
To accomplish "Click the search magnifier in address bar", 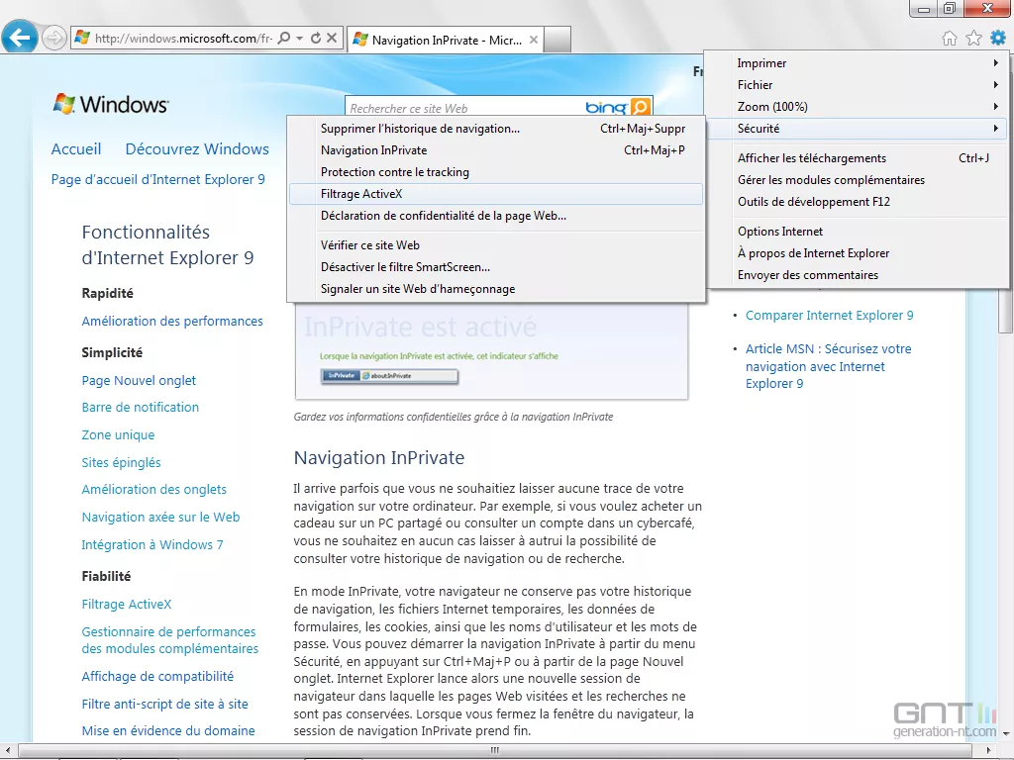I will (x=284, y=39).
